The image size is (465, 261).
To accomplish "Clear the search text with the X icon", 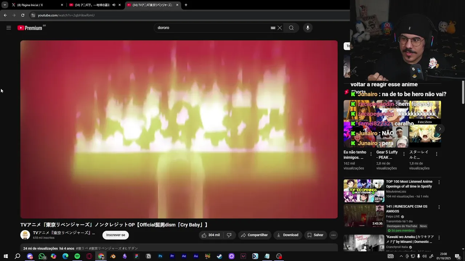I will point(280,28).
